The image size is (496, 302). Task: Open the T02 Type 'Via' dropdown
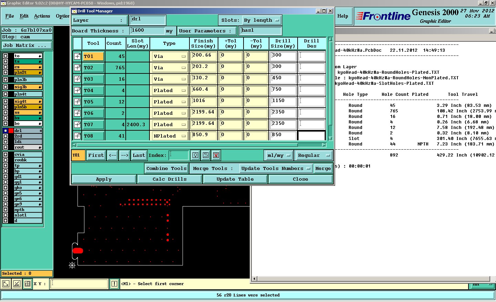pos(169,68)
